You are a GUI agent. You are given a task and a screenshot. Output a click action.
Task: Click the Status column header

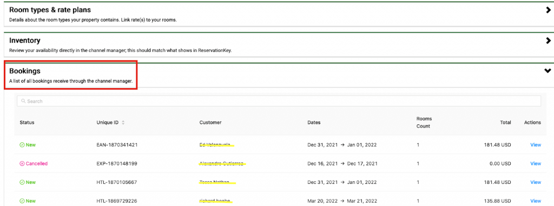pyautogui.click(x=27, y=123)
